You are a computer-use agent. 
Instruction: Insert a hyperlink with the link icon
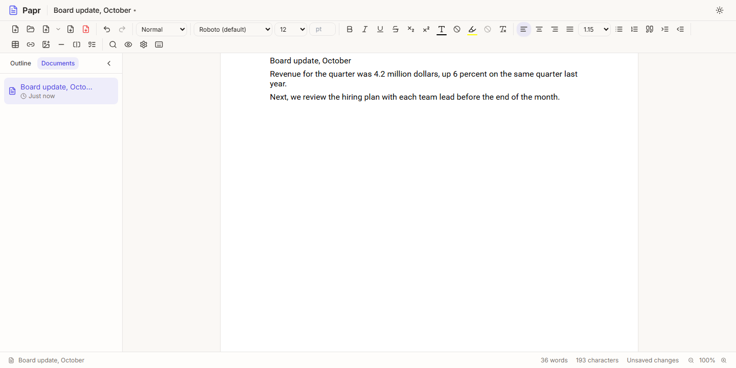pyautogui.click(x=31, y=44)
